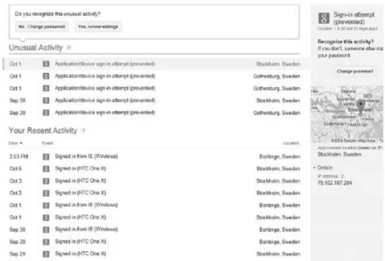The image size is (385, 261).
Task: Click the large Google icon beside Sign-in attempt heading
Action: (x=324, y=18)
